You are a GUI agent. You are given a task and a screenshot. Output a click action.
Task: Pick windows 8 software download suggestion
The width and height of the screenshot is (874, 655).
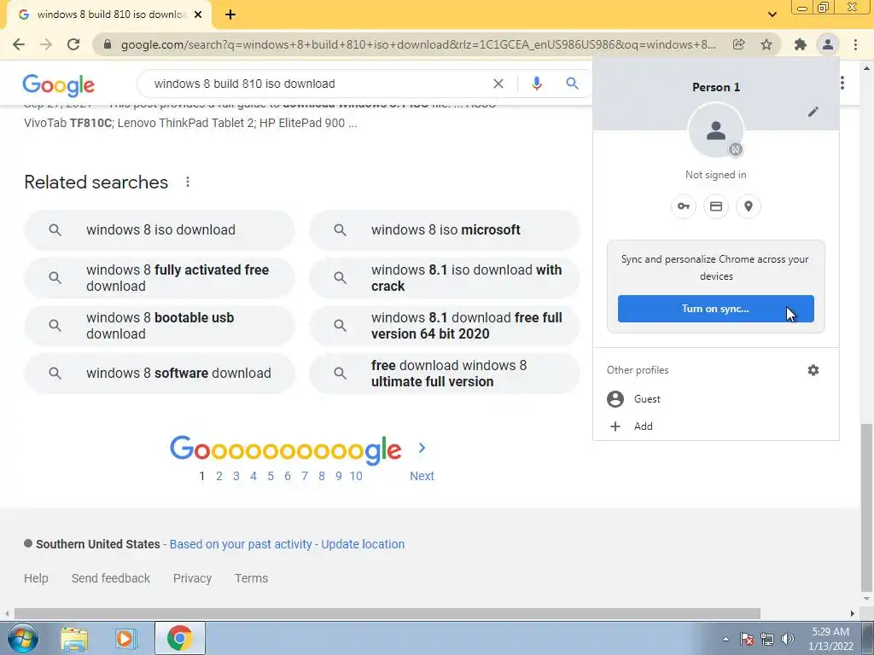coord(160,374)
